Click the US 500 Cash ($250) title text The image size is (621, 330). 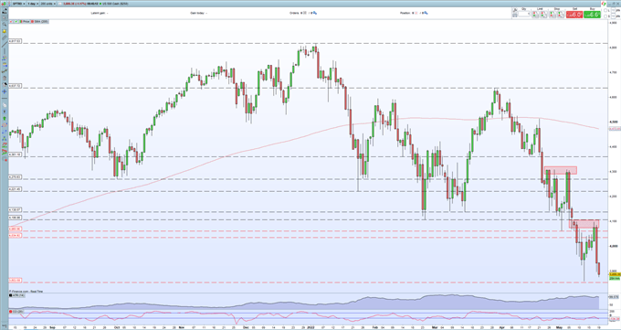click(115, 4)
